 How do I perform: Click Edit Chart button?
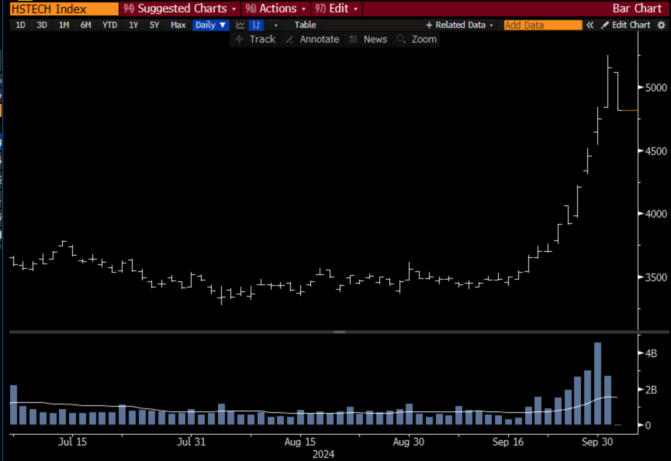coord(625,25)
